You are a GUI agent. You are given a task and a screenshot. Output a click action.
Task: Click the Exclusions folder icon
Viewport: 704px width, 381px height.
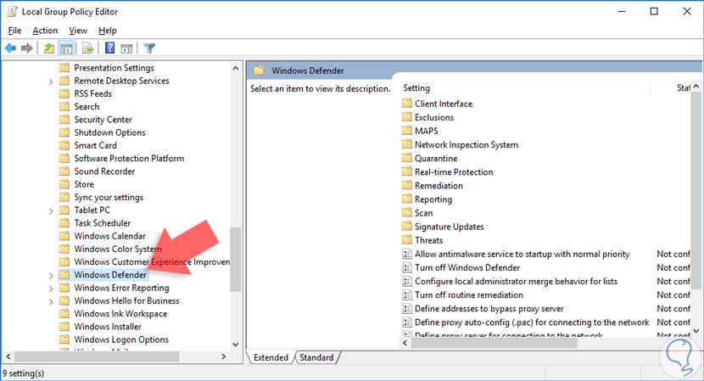pos(407,117)
